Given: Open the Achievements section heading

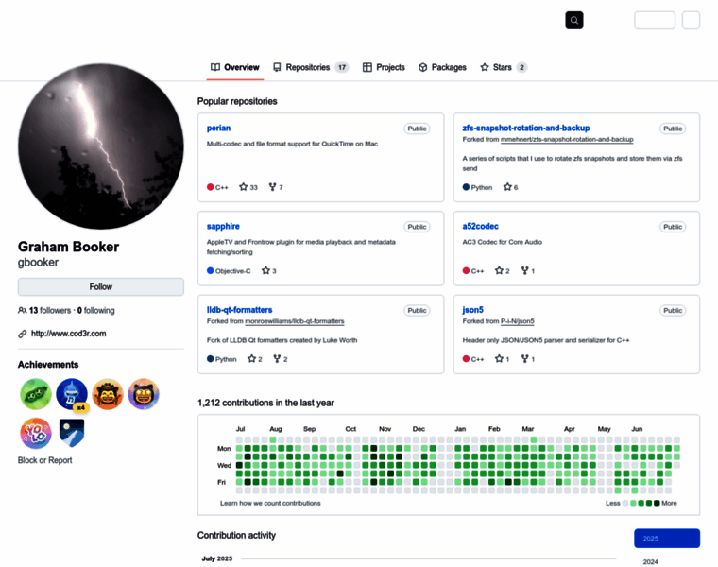Looking at the screenshot, I should click(x=48, y=365).
